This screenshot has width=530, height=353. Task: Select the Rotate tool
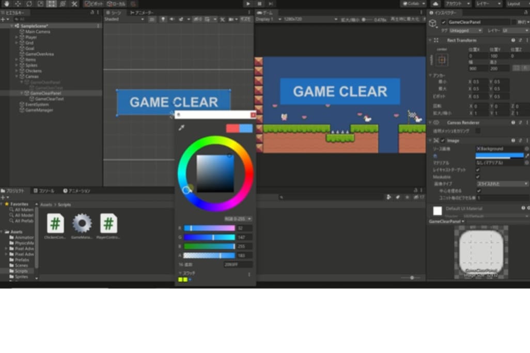pos(29,4)
